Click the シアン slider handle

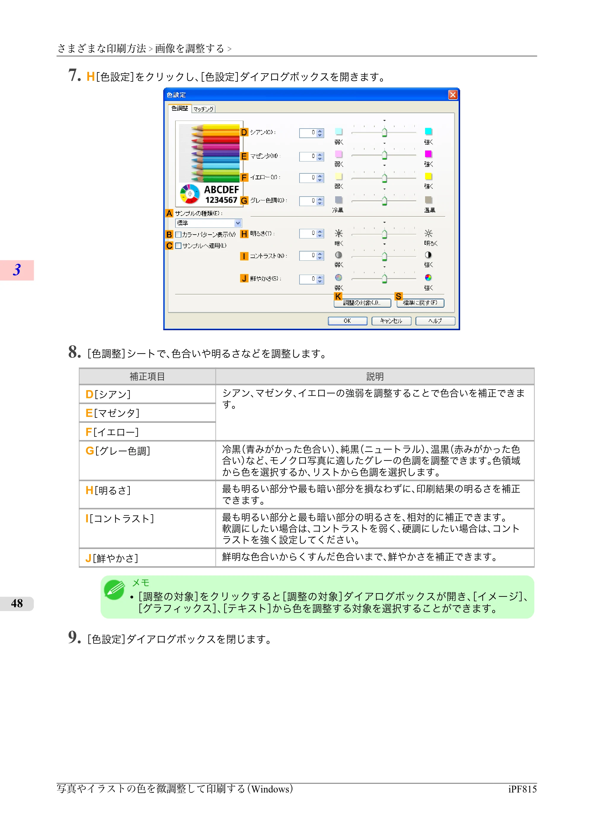pos(384,132)
